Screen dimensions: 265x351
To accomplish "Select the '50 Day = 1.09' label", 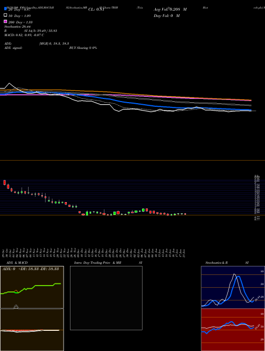I will [x=20, y=16].
